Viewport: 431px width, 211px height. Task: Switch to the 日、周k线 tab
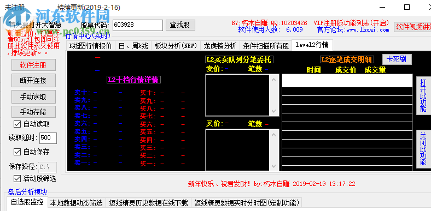pos(133,46)
